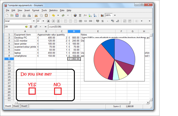The image size is (178, 116).
Task: Click the horizontal scrollbar right arrow
Action: click(x=148, y=102)
